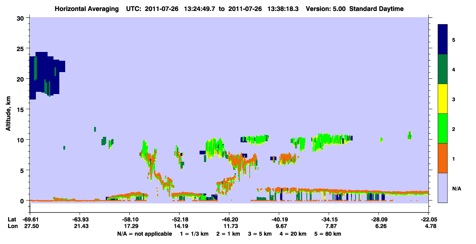Click the y-axis tick label 15
This screenshot has width=476, height=244.
point(21,109)
